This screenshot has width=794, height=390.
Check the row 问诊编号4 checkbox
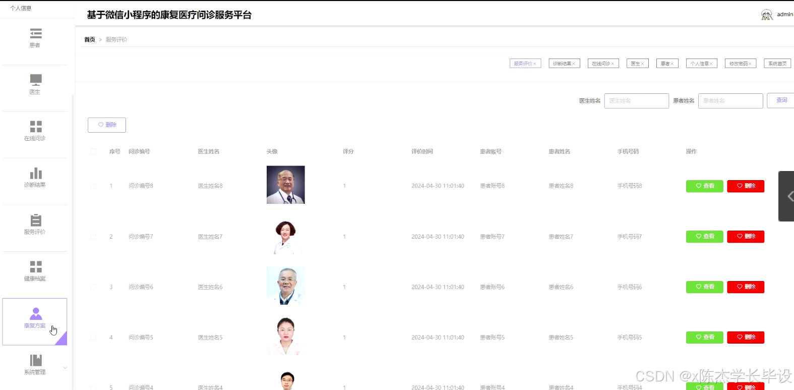pyautogui.click(x=93, y=387)
